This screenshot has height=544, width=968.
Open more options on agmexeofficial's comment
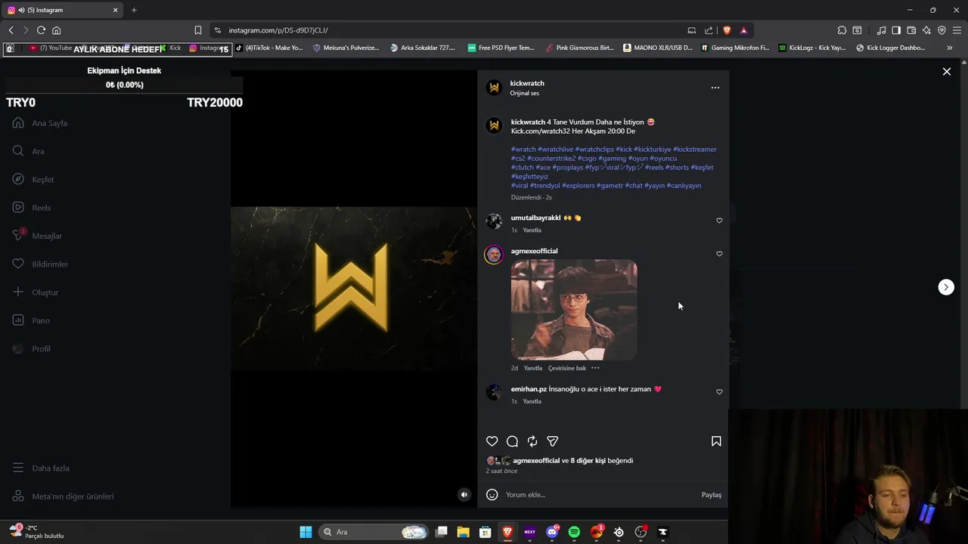595,368
